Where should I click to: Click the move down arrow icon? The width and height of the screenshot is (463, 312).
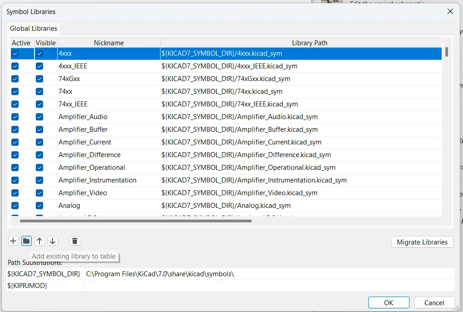coord(53,241)
